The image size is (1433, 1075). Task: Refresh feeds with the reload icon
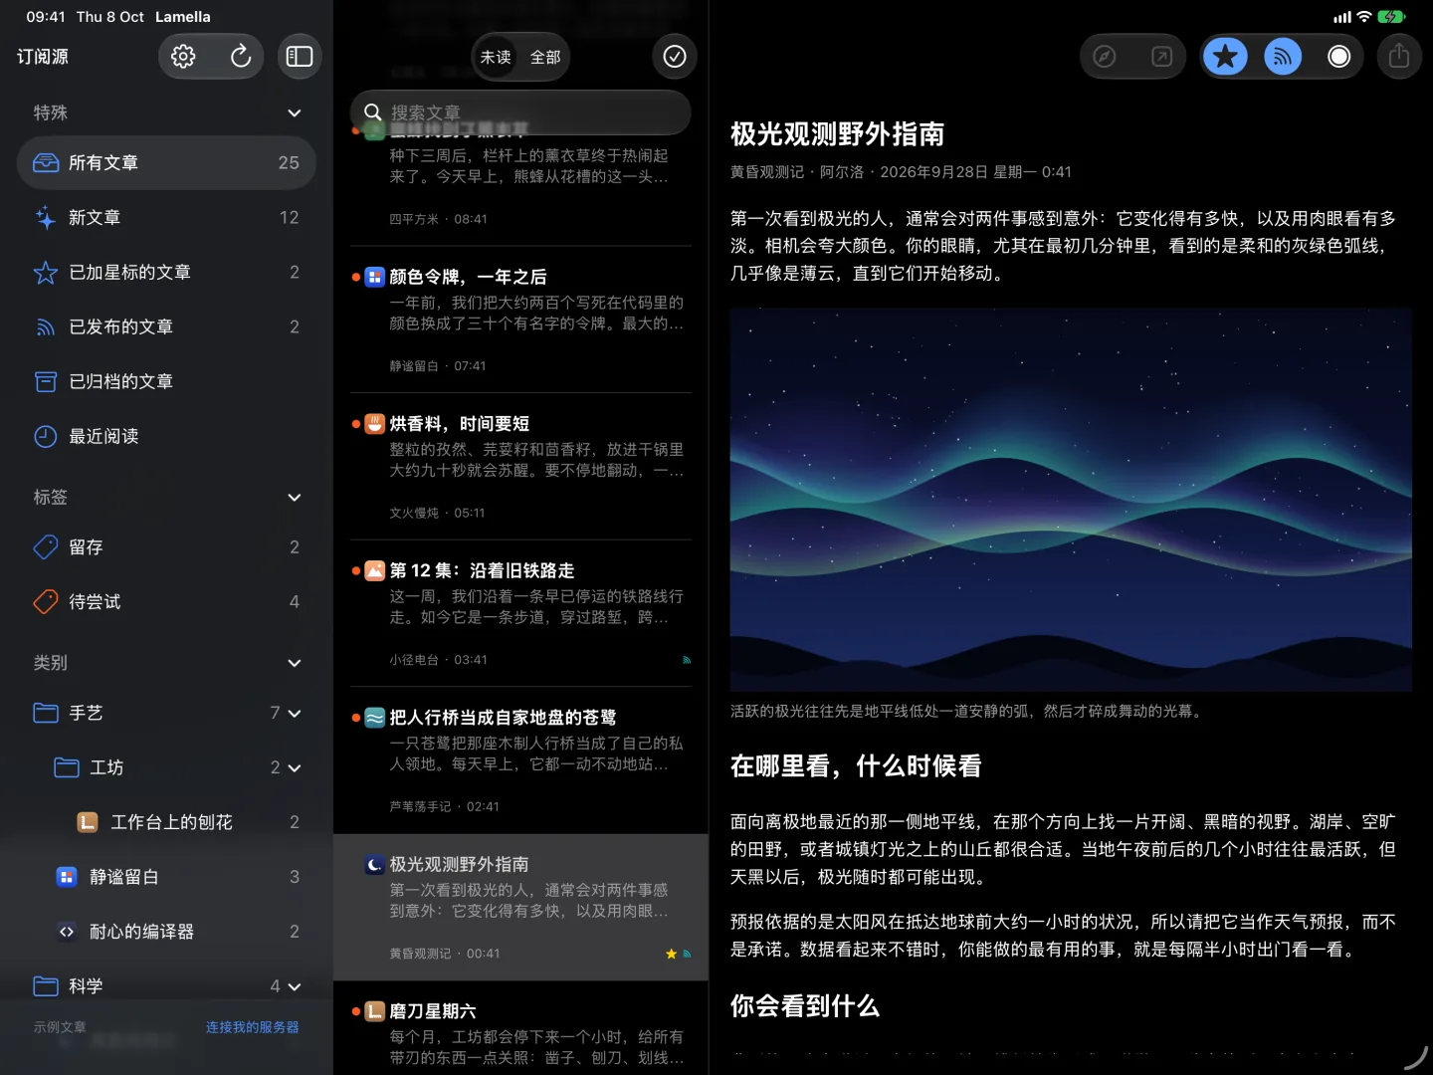point(240,57)
